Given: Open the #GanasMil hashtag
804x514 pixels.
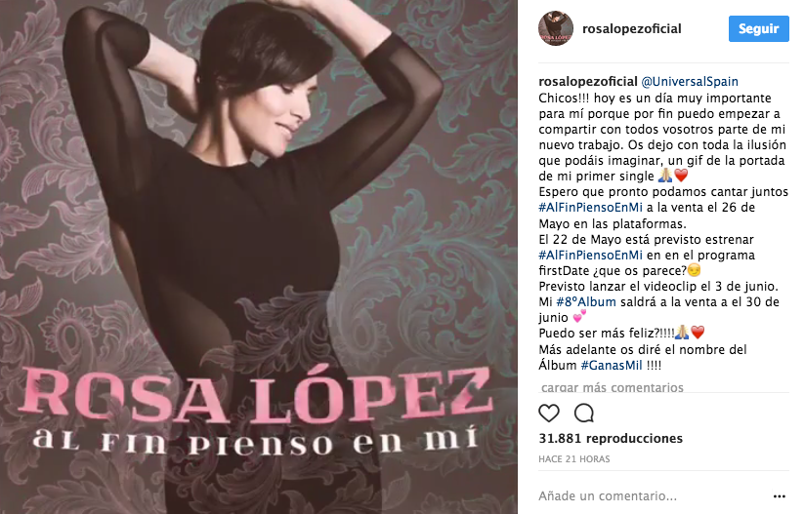Looking at the screenshot, I should [x=612, y=366].
